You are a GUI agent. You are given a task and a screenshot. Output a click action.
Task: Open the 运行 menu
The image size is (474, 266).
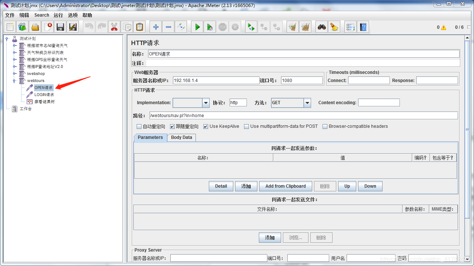[x=58, y=15]
